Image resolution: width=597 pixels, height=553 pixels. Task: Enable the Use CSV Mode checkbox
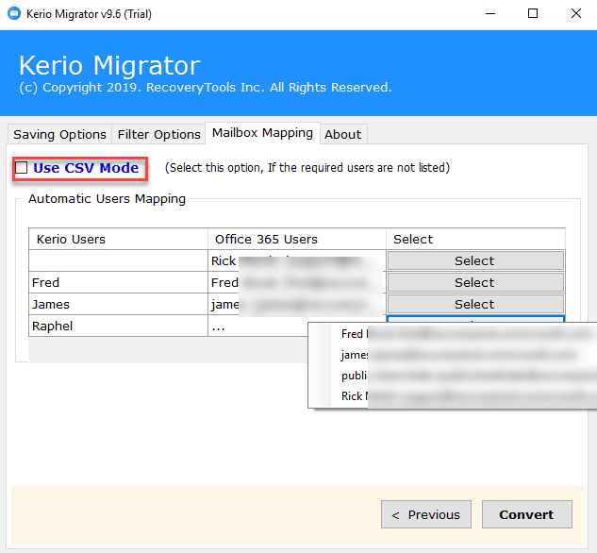[x=22, y=168]
